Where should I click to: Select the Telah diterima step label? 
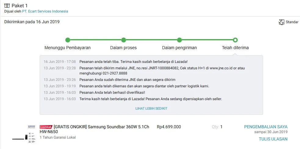click(235, 48)
